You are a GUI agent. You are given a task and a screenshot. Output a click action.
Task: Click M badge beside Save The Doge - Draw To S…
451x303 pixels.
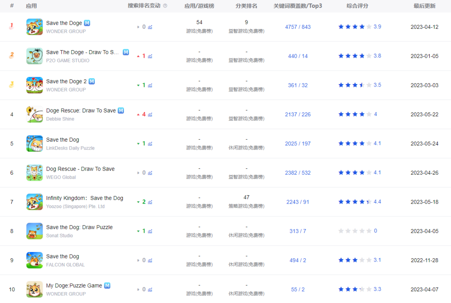126,52
